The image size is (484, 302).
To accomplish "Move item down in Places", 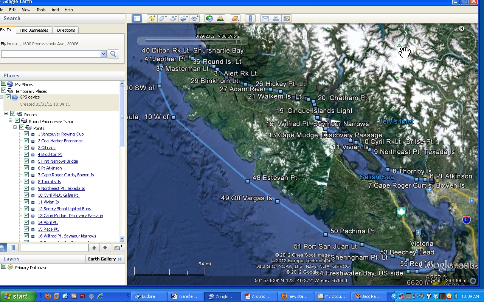I will [105, 248].
